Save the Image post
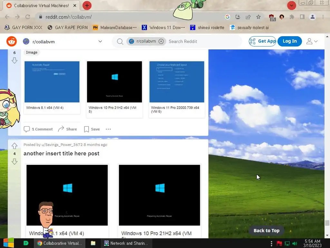This screenshot has width=330, height=248. (x=92, y=129)
